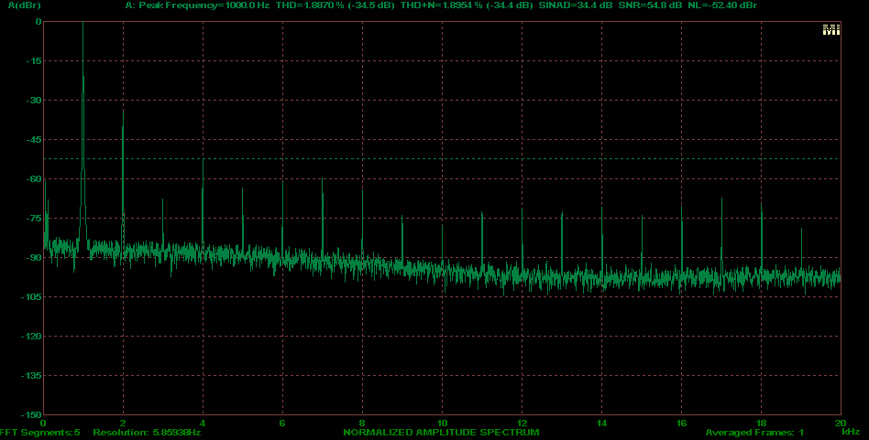Click the -15 y-axis tick label
869x440 pixels.
[34, 60]
